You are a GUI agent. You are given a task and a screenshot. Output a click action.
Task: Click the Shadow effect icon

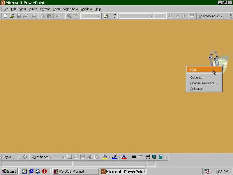click(x=154, y=157)
